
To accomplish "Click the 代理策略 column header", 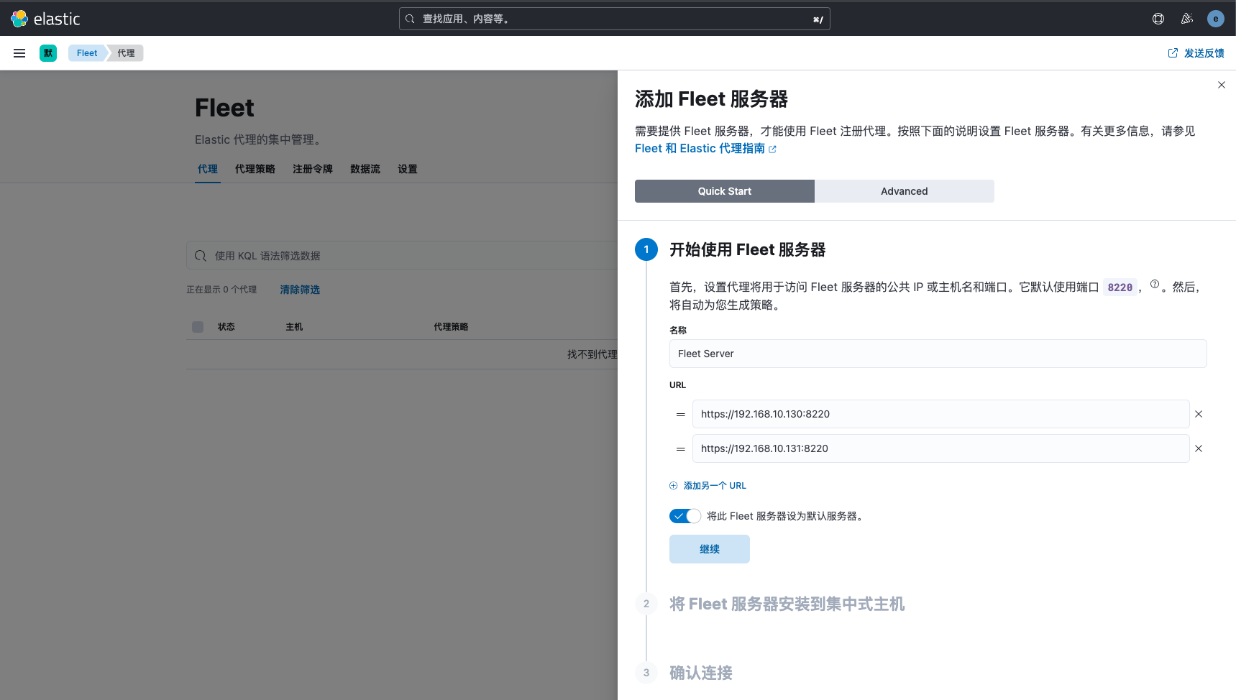I will point(451,327).
